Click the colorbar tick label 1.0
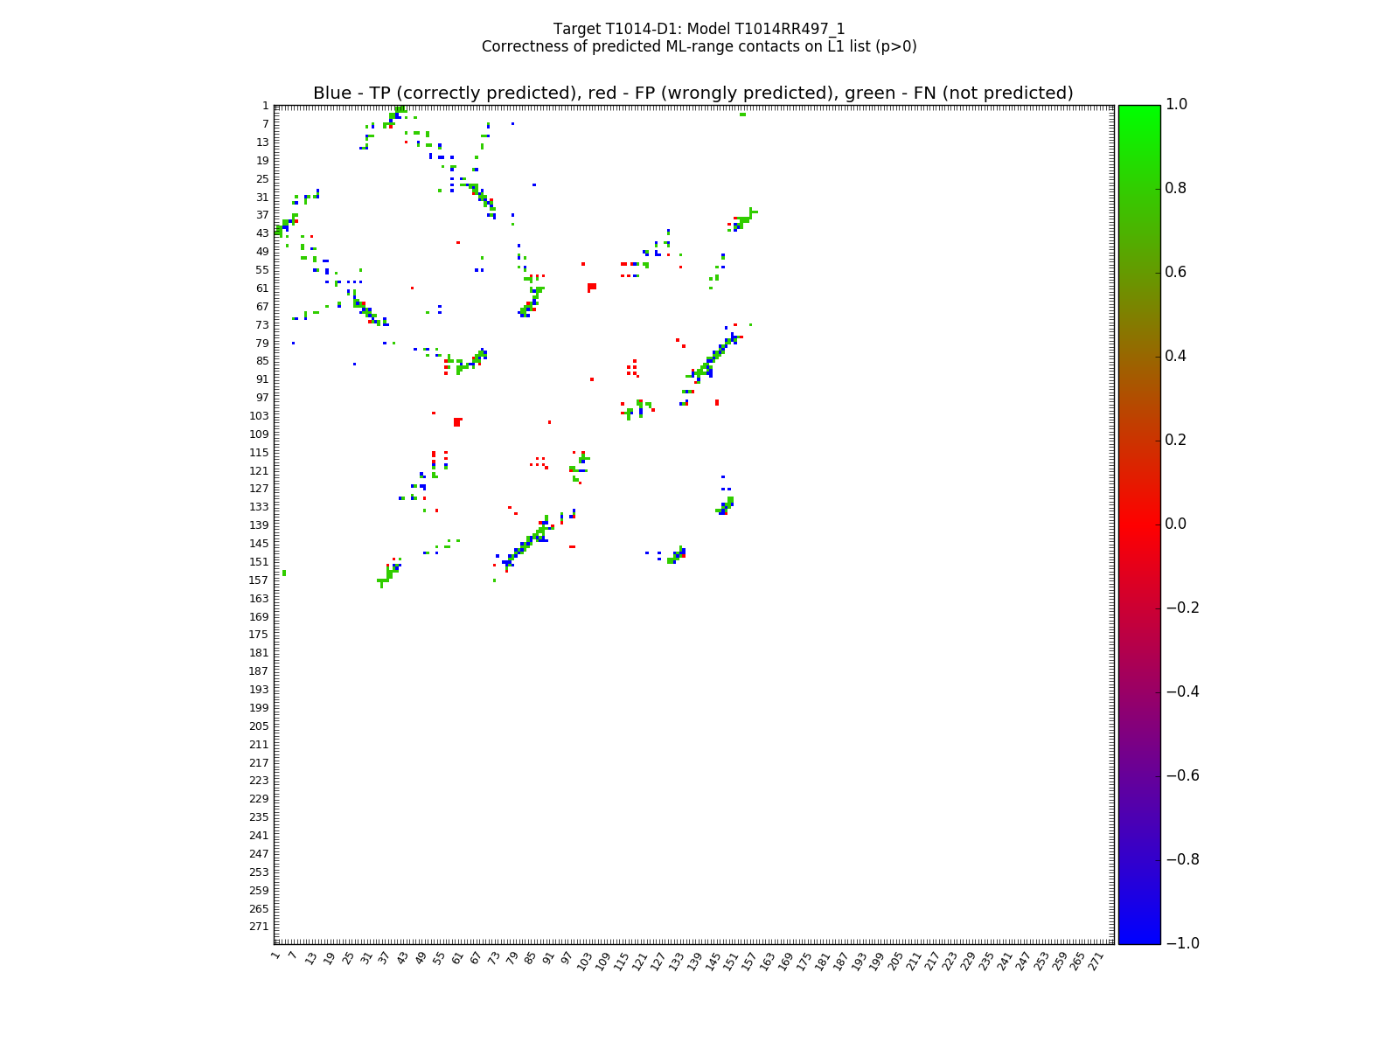 click(1178, 104)
